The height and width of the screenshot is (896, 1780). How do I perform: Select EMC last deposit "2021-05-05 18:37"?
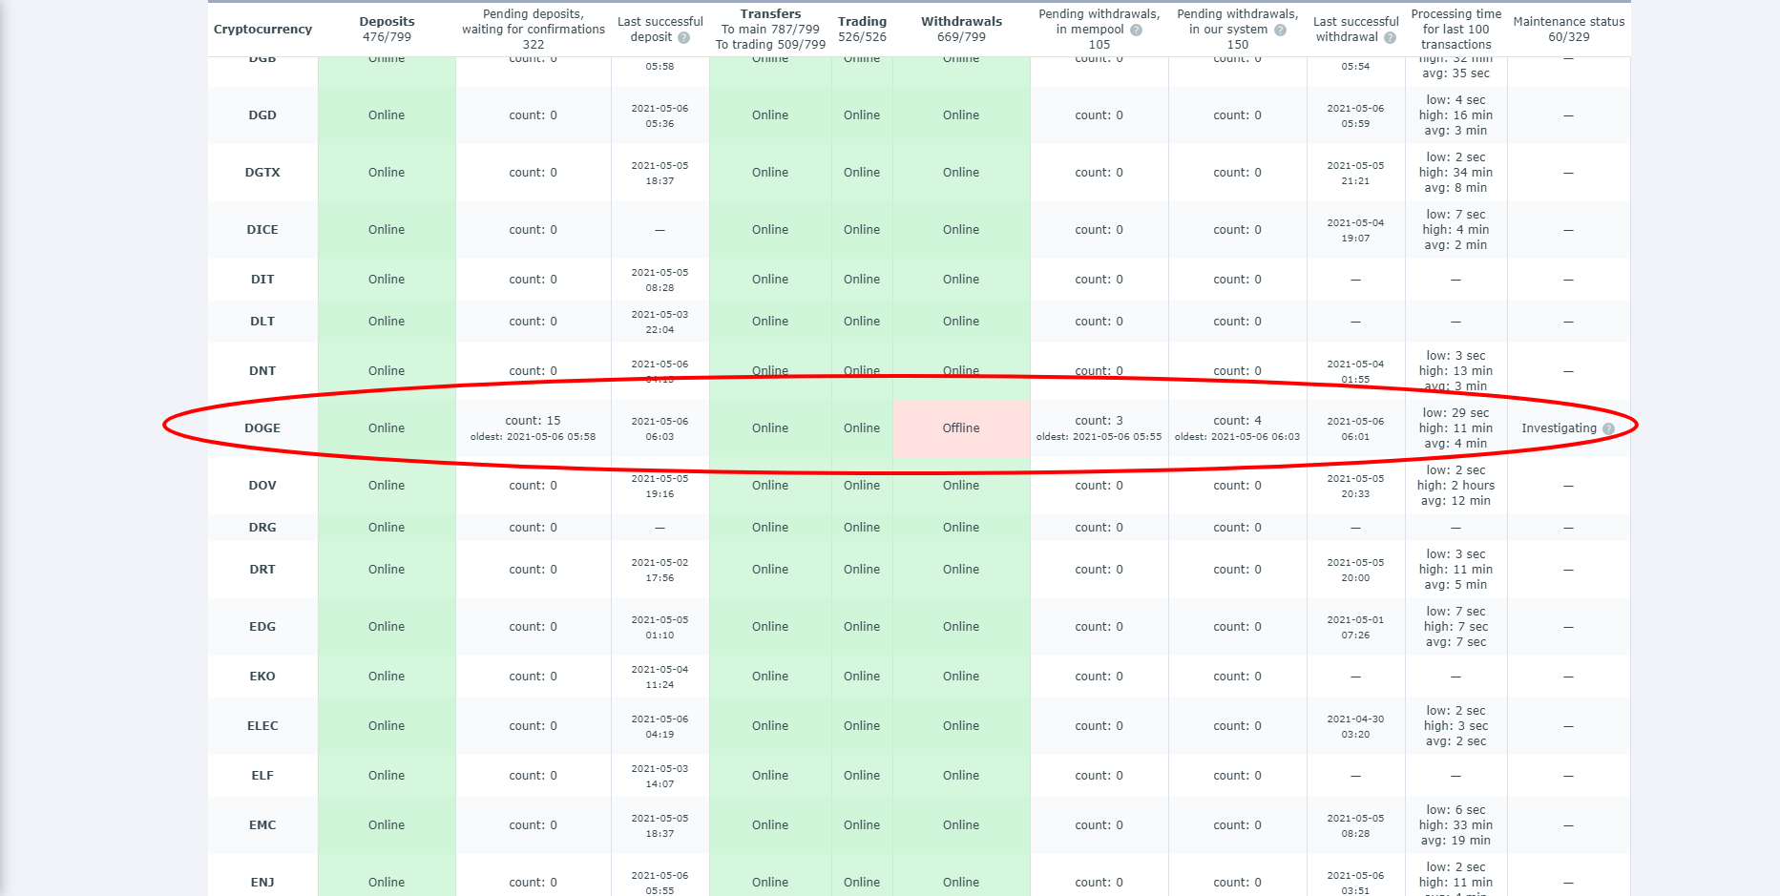tap(660, 825)
